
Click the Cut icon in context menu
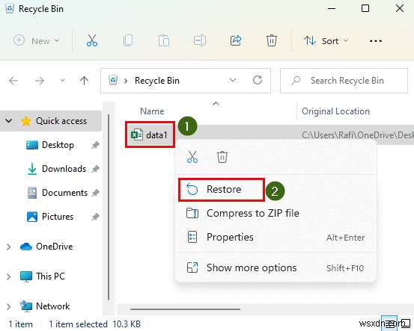192,157
